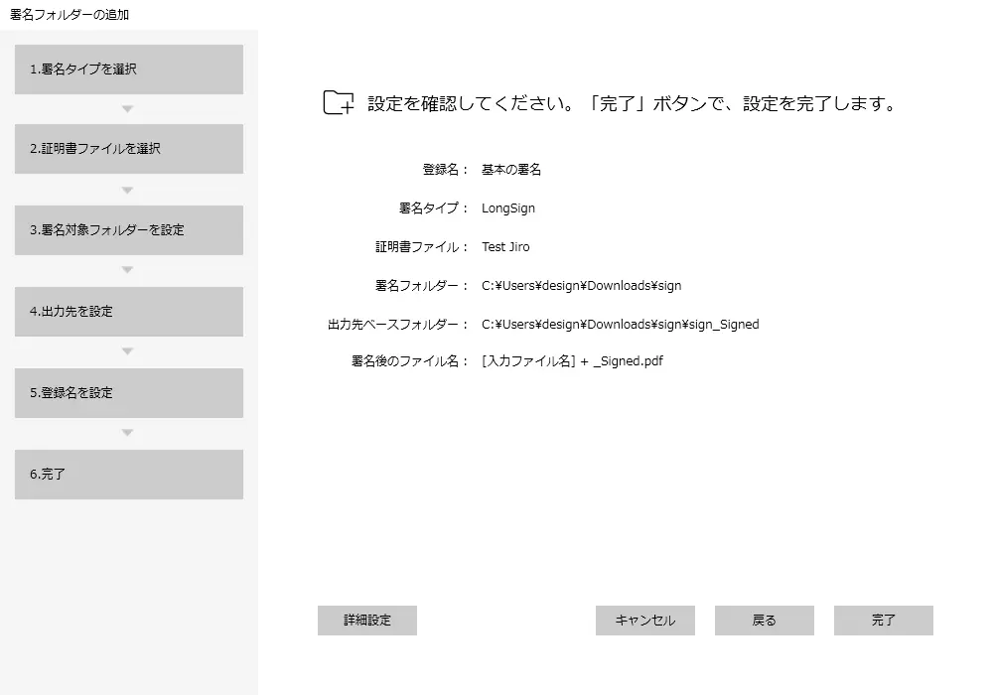Click the certificate name Test Jiro
The width and height of the screenshot is (993, 695).
pyautogui.click(x=506, y=247)
